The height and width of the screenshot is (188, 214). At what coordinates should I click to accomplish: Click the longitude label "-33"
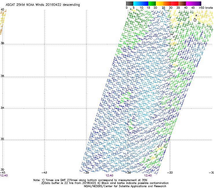pos(170,173)
